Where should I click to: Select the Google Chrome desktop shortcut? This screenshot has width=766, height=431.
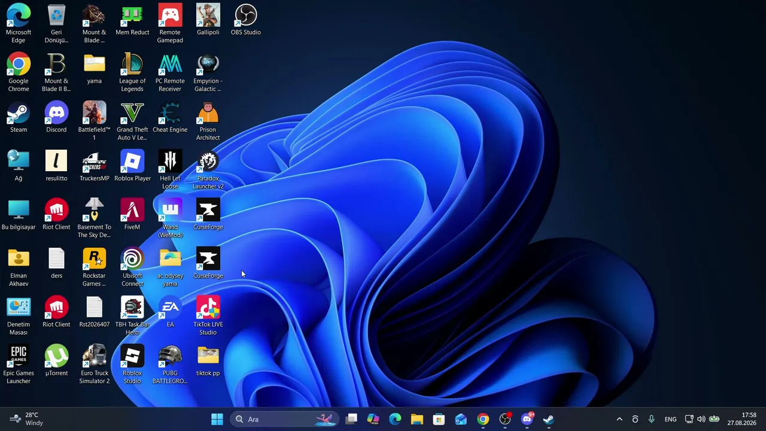coord(19,72)
